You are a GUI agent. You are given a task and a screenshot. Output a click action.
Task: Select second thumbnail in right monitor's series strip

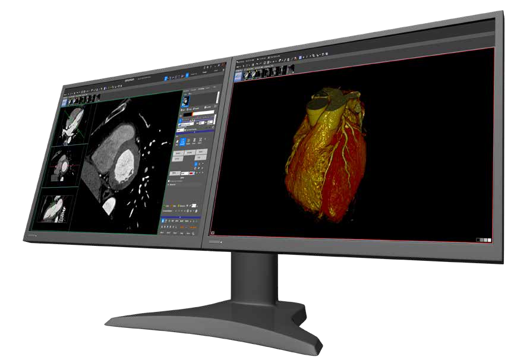[247, 74]
